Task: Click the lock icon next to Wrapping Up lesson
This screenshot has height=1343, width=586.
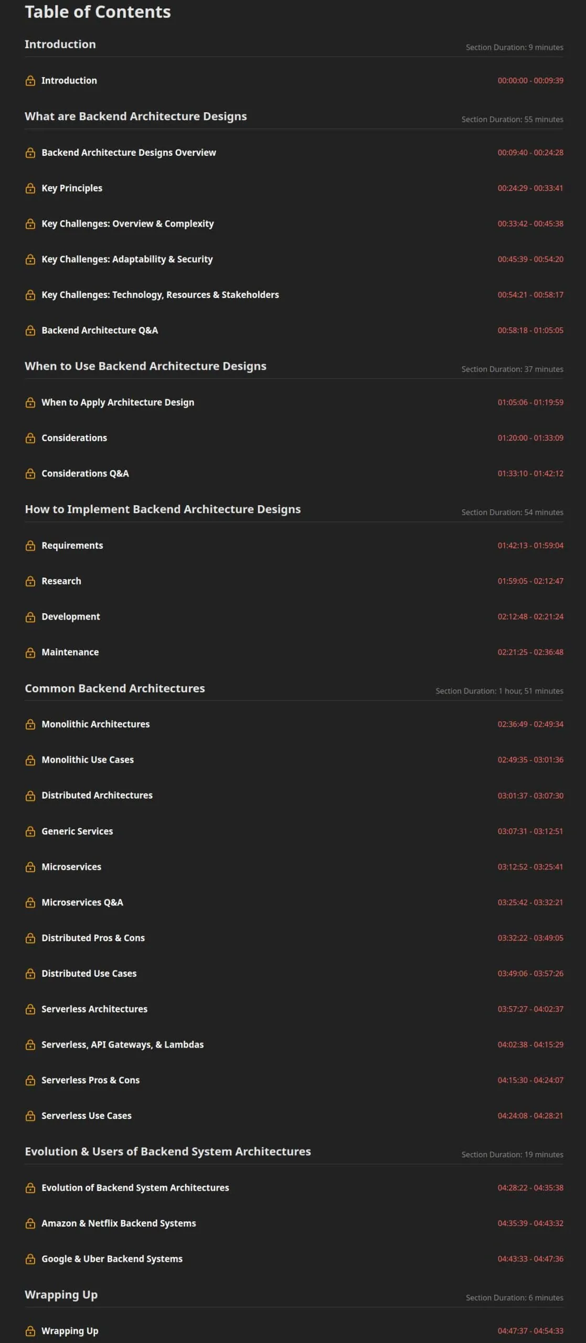Action: click(x=30, y=1331)
